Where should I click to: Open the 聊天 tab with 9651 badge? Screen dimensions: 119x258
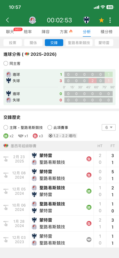tap(10, 32)
